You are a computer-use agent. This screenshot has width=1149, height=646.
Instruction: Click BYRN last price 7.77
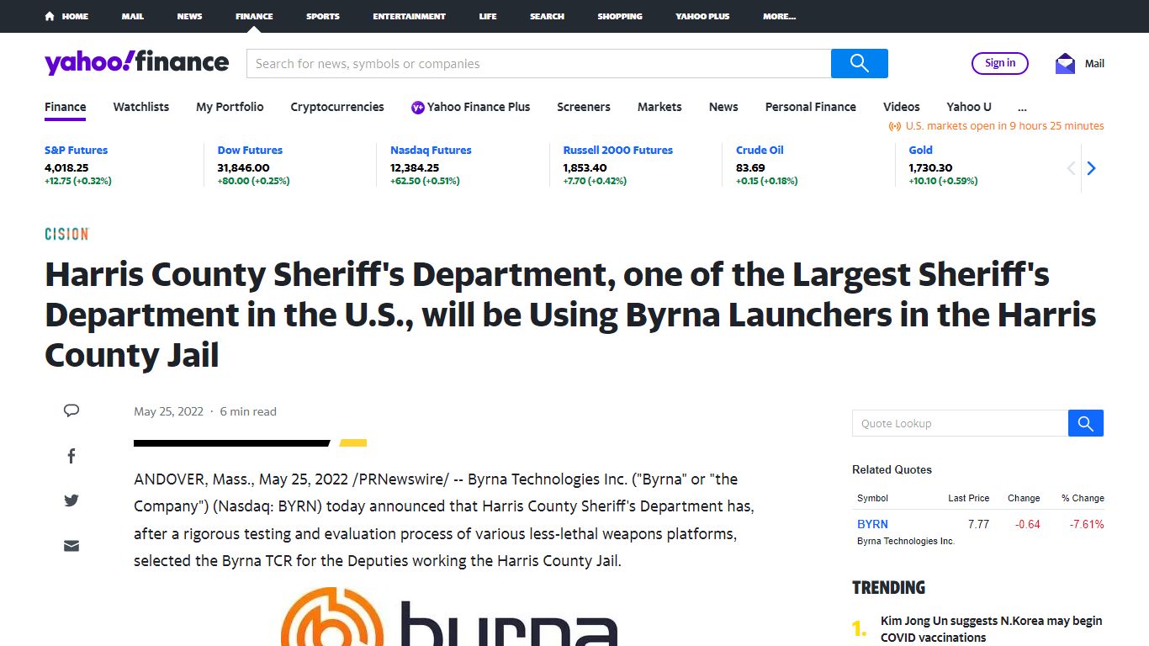(978, 524)
